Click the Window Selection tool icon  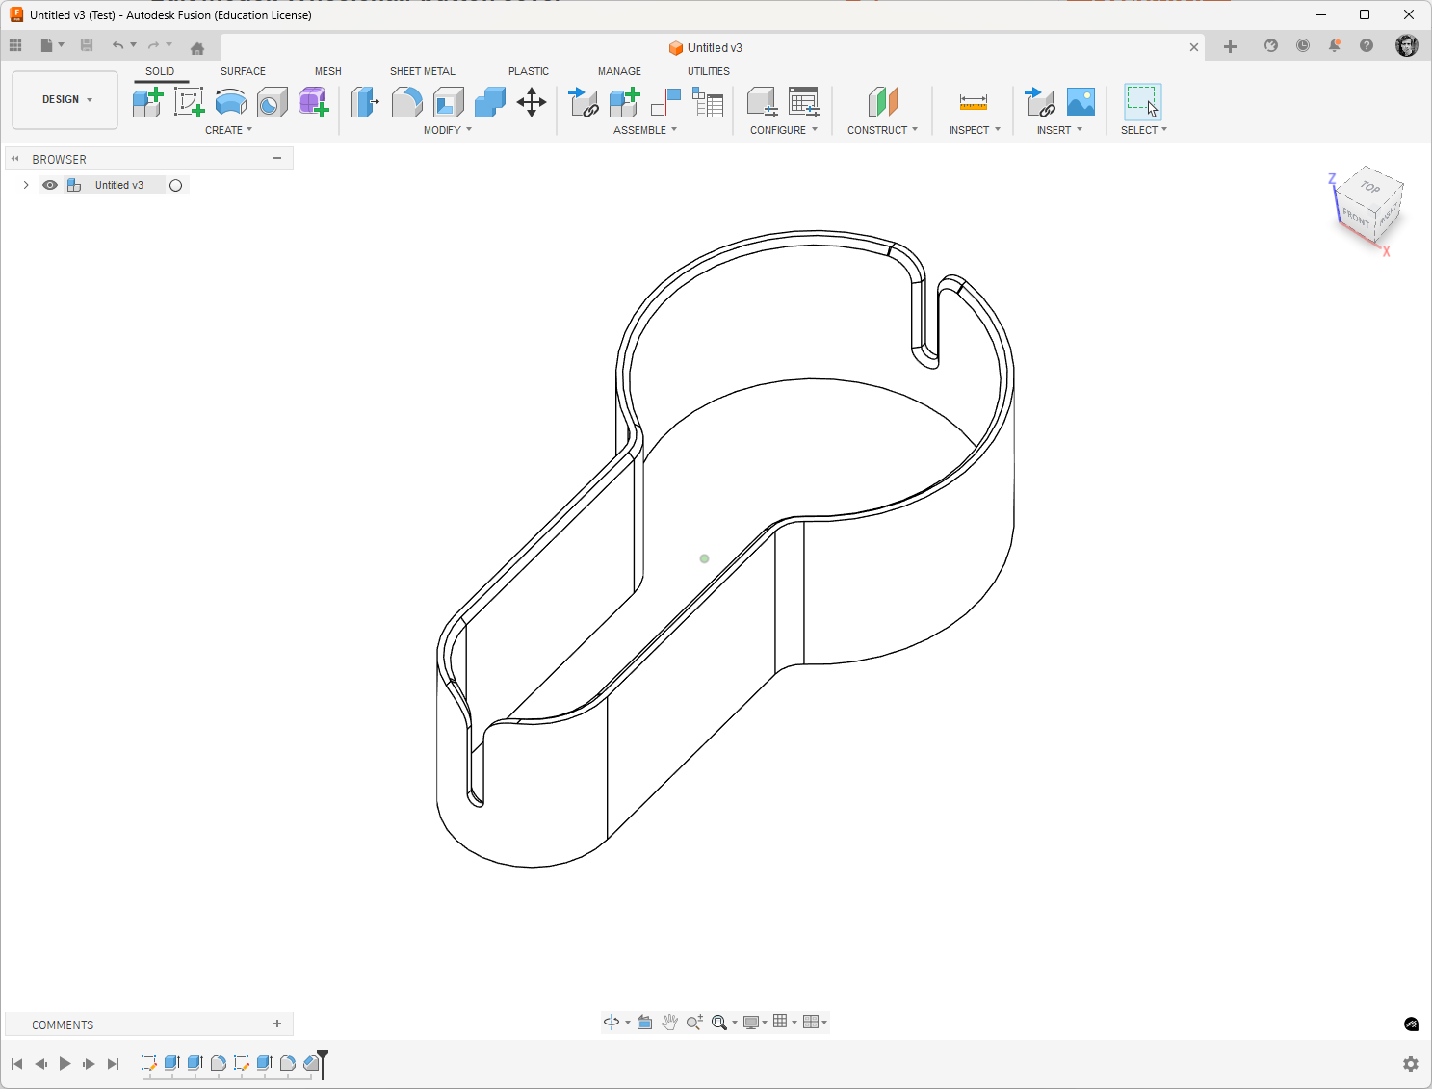(1143, 102)
